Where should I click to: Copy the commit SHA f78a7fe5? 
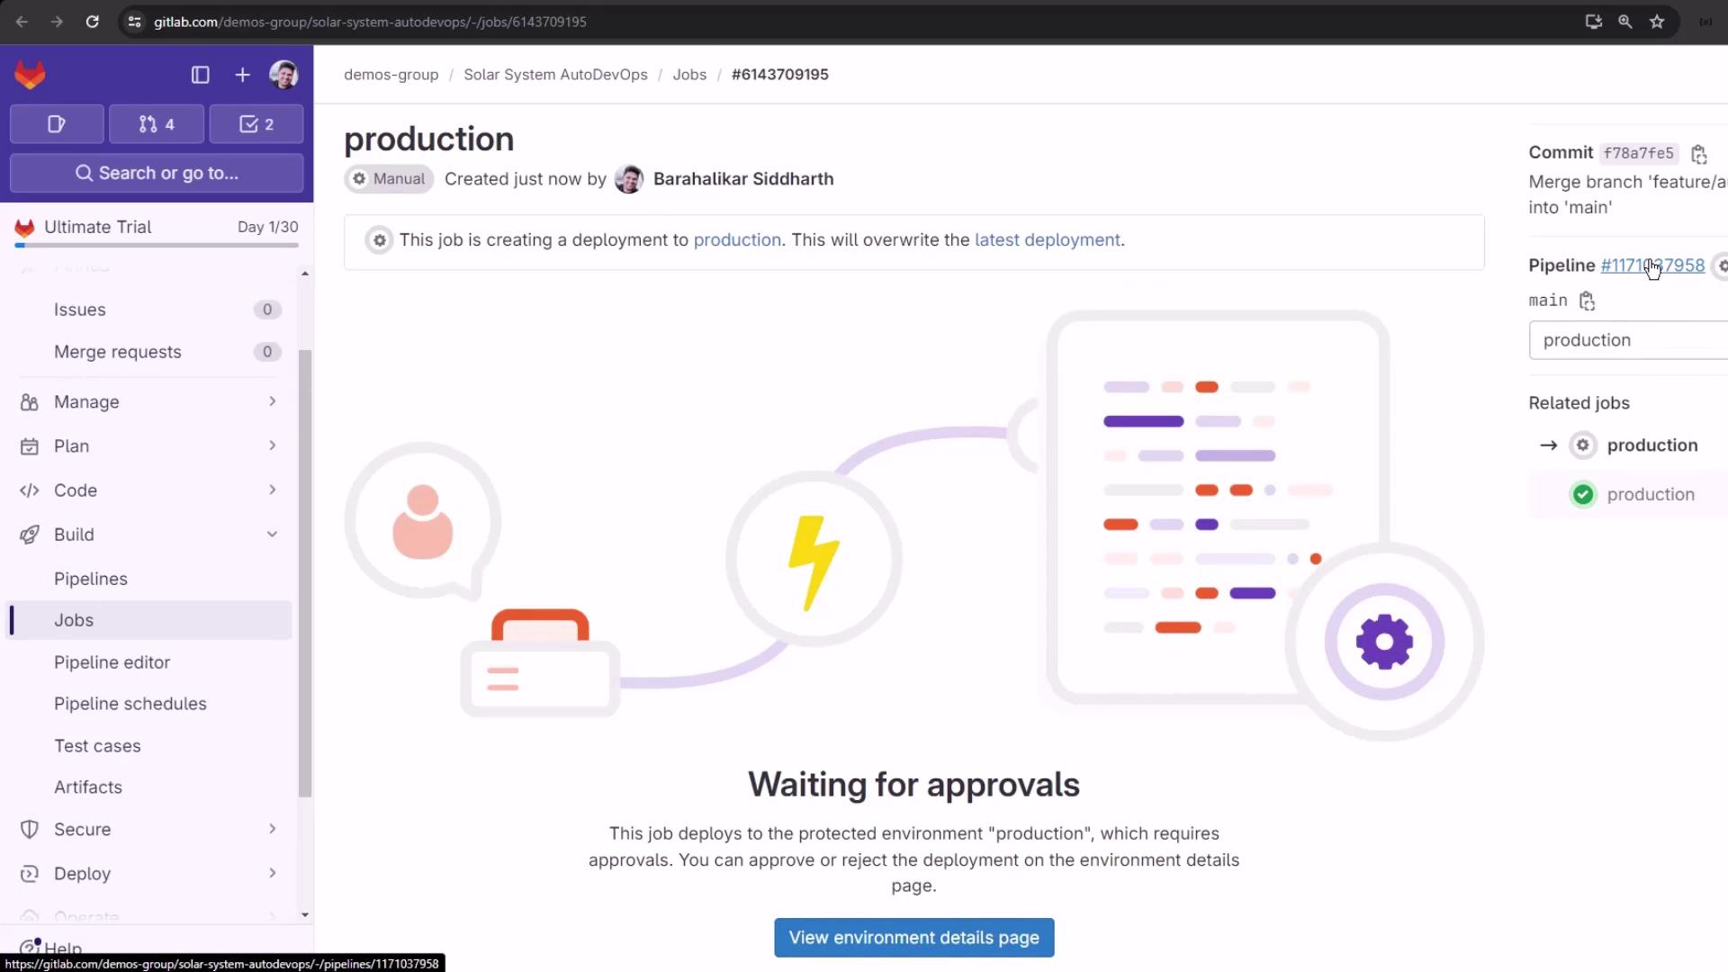[x=1698, y=154]
